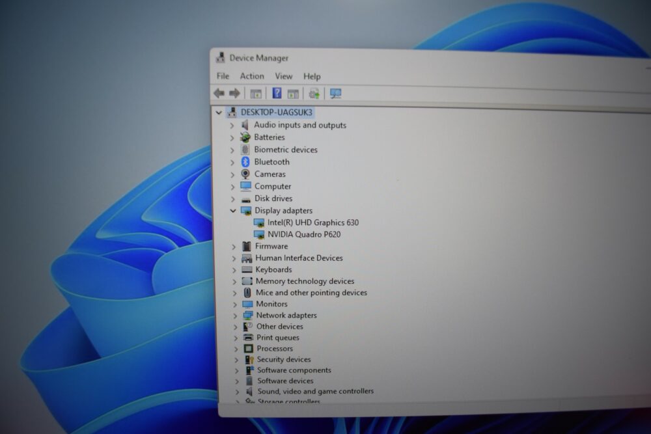Click the Show/Hide action pane icon
This screenshot has width=651, height=434.
293,94
